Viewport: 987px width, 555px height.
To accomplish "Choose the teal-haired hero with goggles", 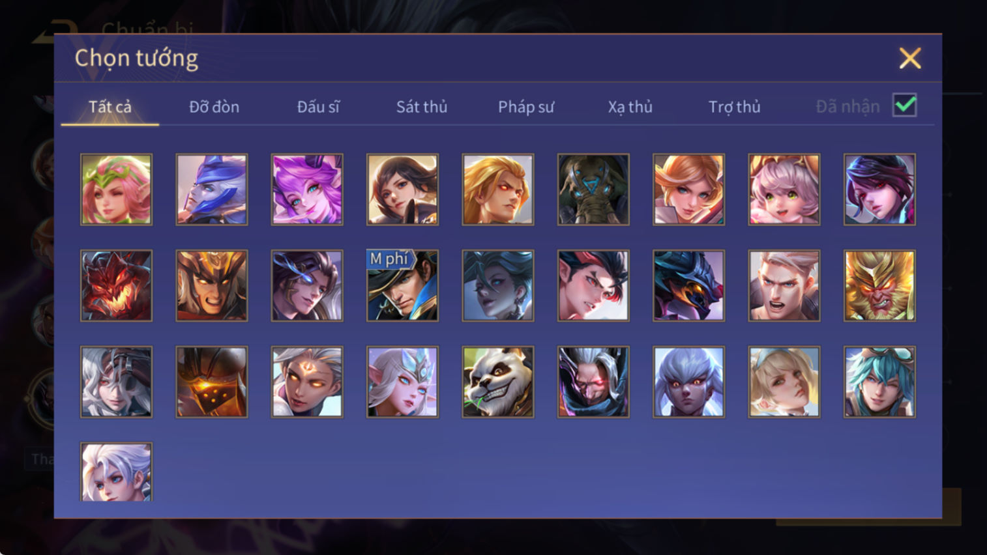I will tap(879, 382).
